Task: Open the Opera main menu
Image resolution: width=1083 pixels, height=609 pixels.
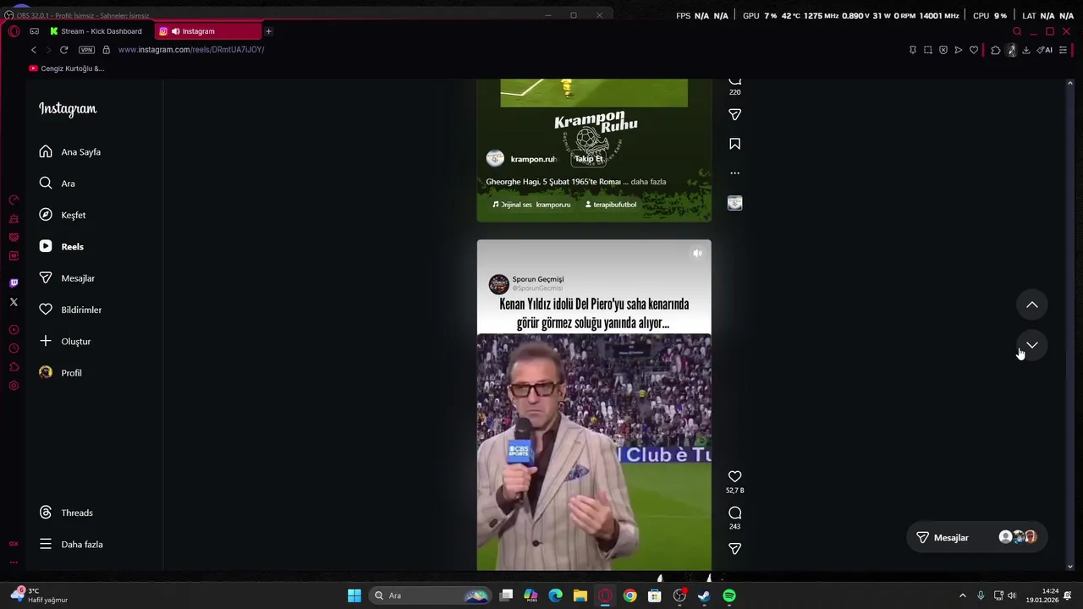Action: (x=14, y=31)
